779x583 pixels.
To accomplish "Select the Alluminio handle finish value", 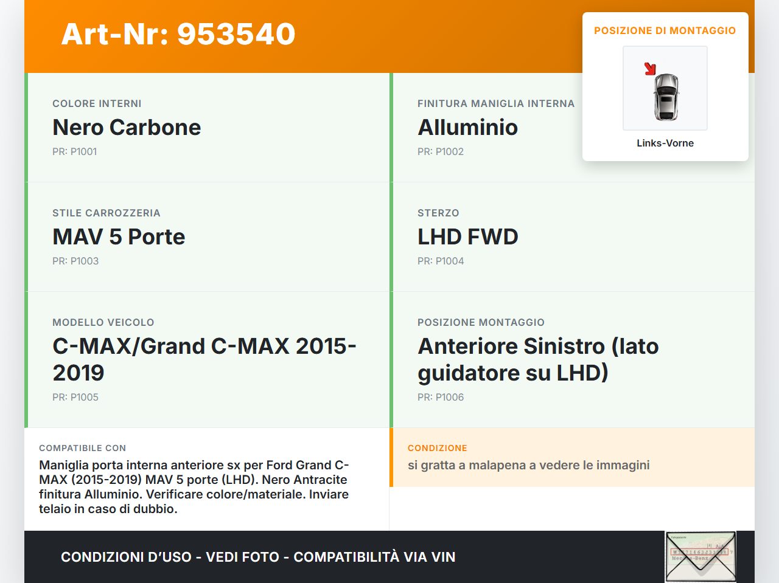I will coord(467,128).
